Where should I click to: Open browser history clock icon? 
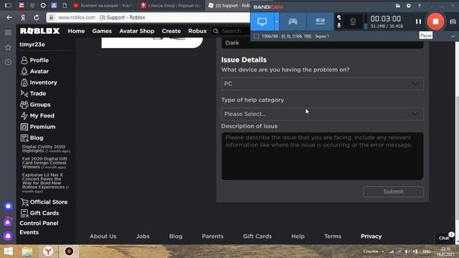8,62
